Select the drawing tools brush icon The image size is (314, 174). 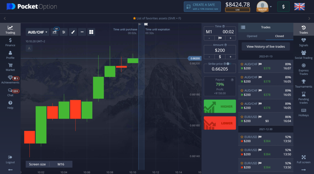[73, 32]
